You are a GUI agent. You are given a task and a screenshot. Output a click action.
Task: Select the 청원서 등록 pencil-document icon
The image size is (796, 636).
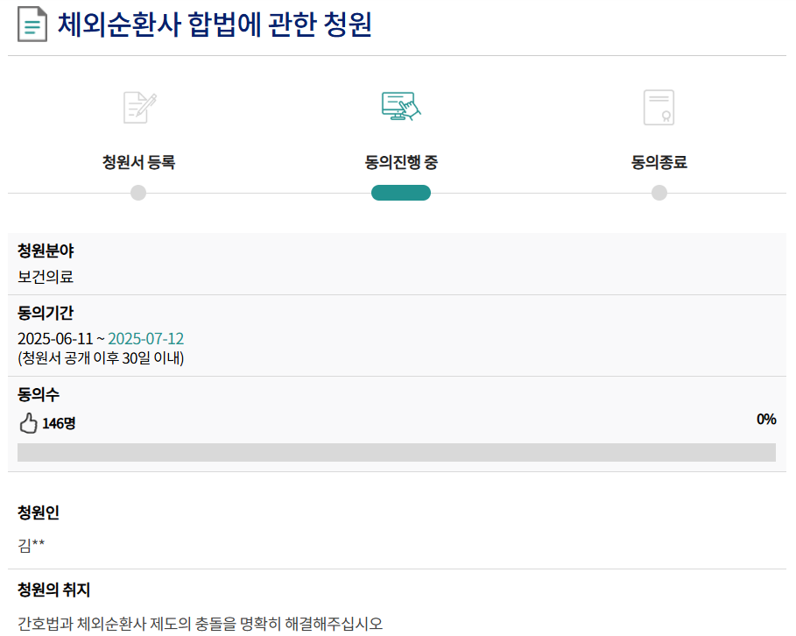click(137, 106)
